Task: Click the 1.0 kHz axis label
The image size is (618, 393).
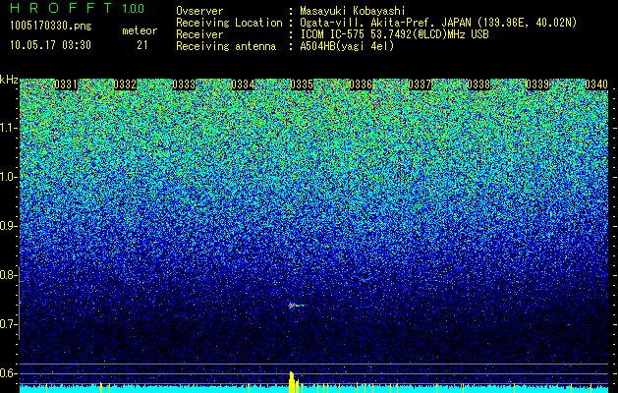Action: click(x=8, y=177)
